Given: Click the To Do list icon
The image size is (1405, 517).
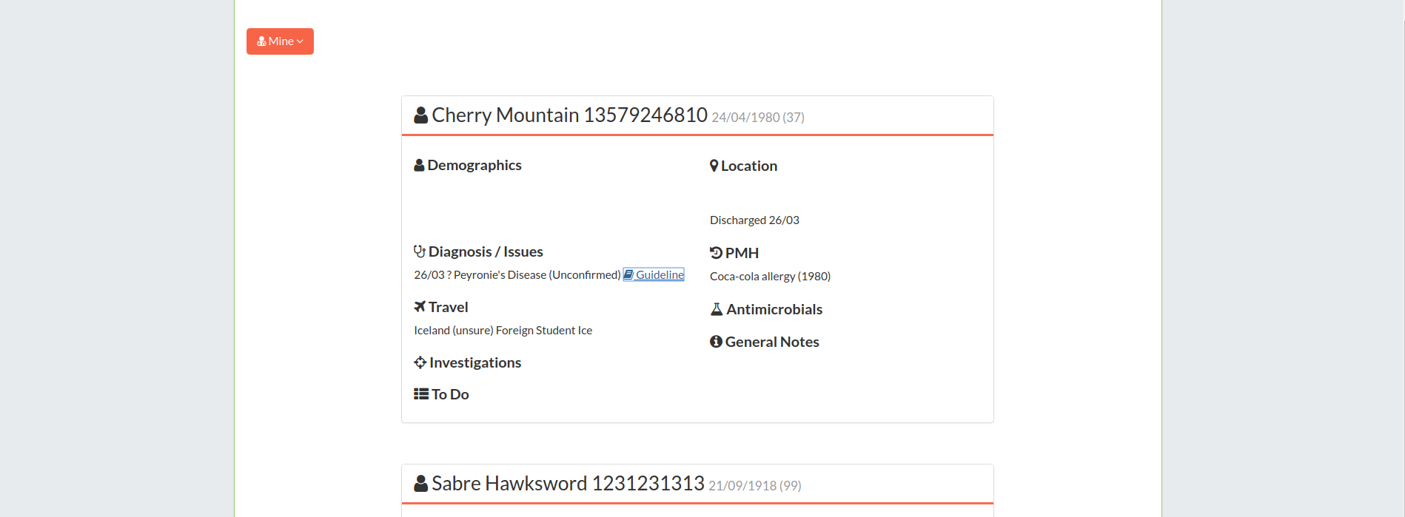Looking at the screenshot, I should 420,394.
